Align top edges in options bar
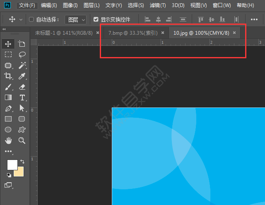 [x=201, y=19]
